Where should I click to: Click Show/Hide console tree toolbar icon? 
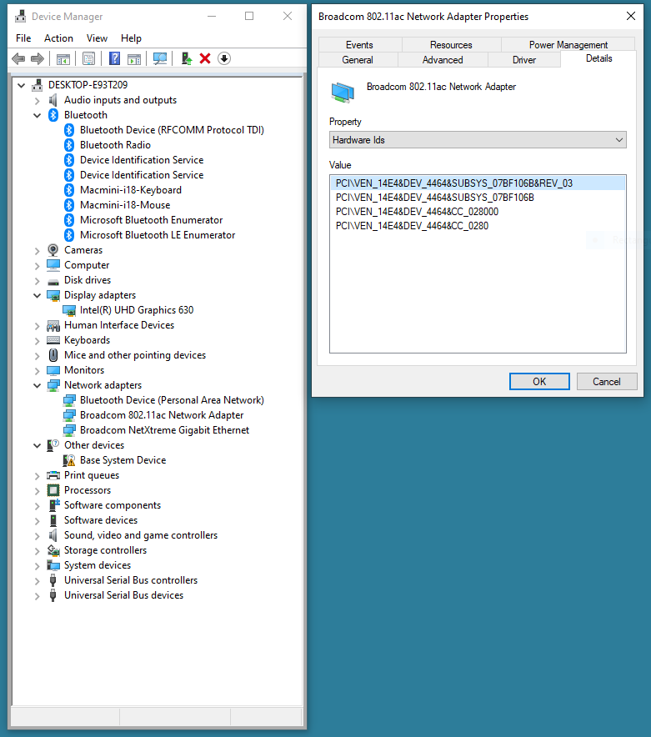pos(63,58)
